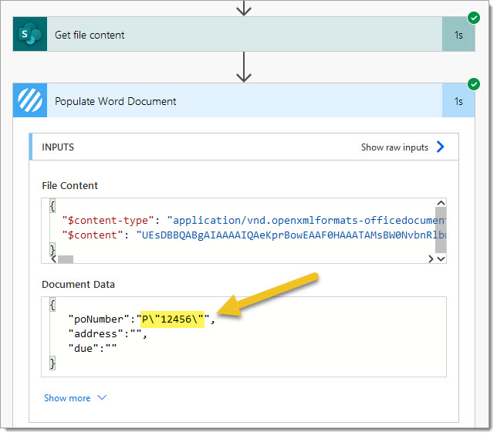497x436 pixels.
Task: Click green success checkmark on Populate Word Document
Action: [473, 83]
